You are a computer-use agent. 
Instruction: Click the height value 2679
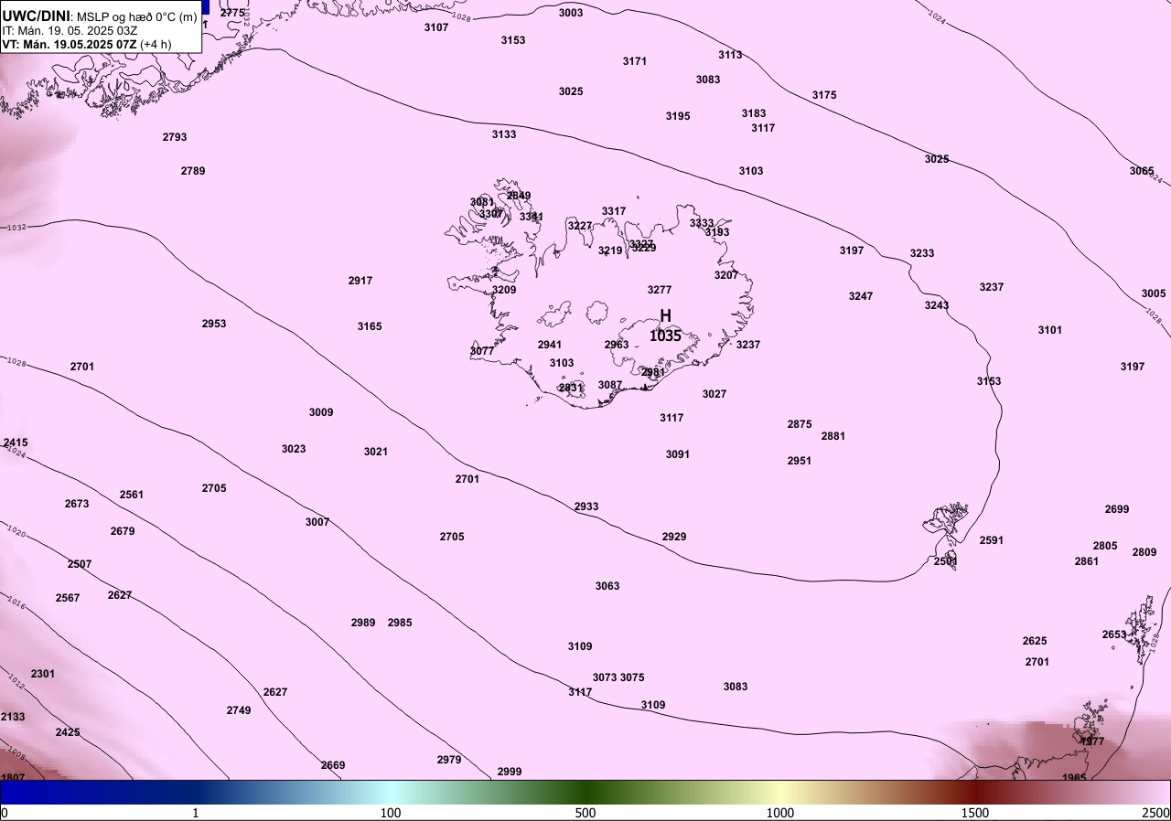coord(123,531)
